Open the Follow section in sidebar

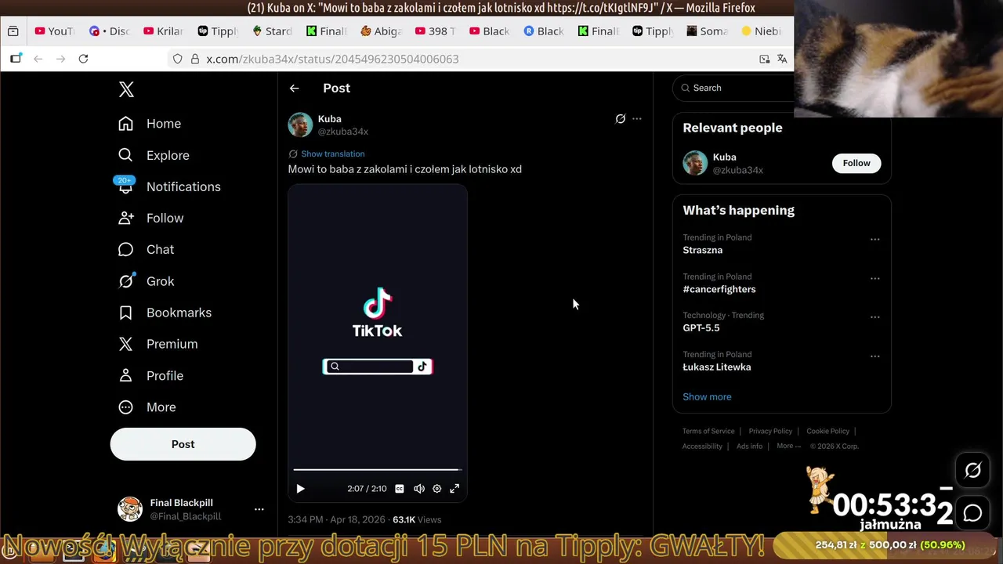tap(150, 218)
